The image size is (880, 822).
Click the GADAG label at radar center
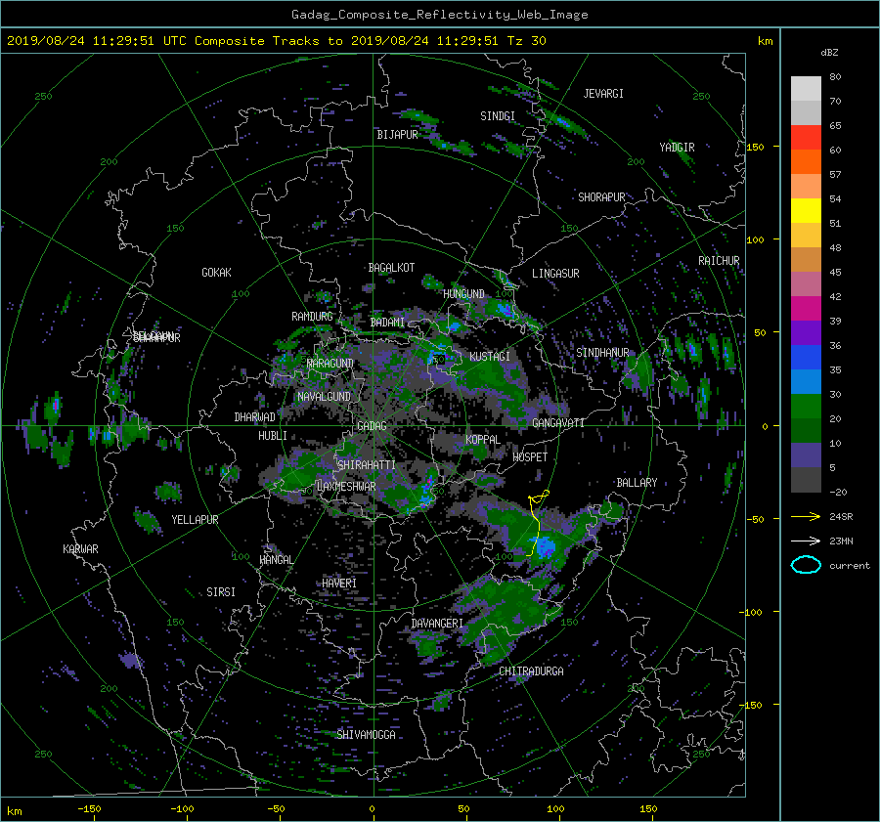pyautogui.click(x=372, y=426)
